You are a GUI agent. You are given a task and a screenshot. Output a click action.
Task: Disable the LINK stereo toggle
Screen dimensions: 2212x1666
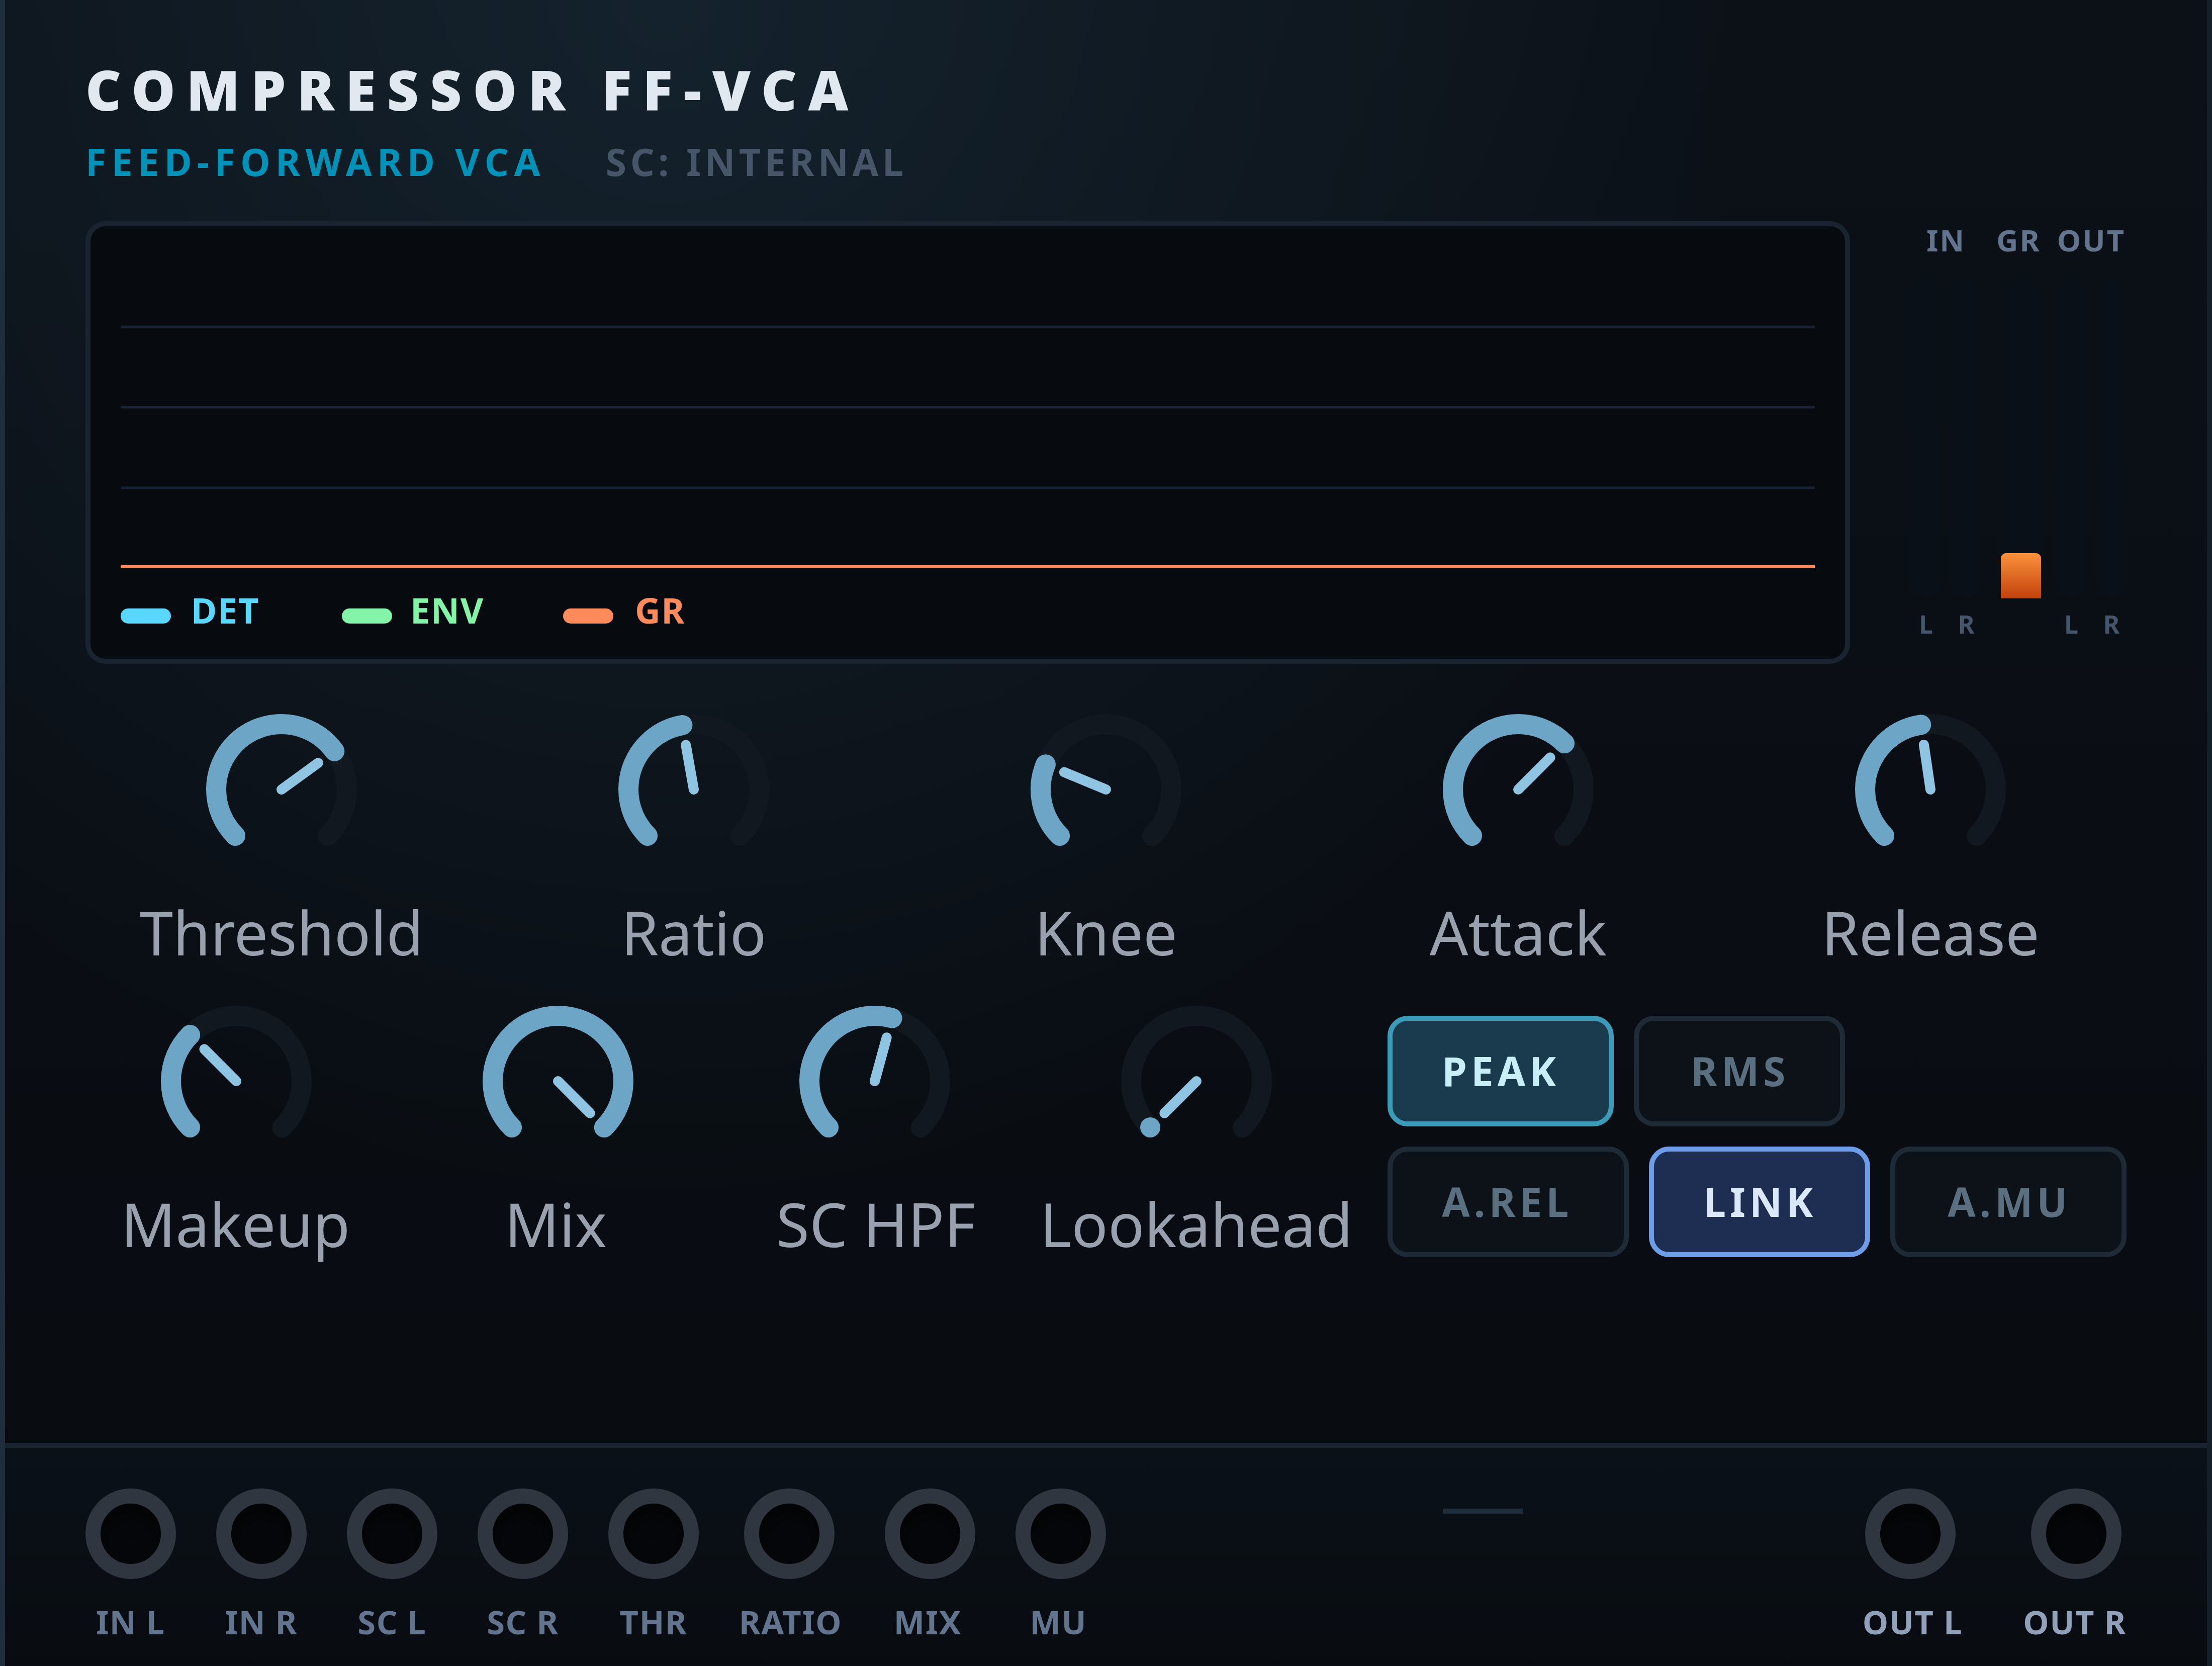click(1759, 1202)
